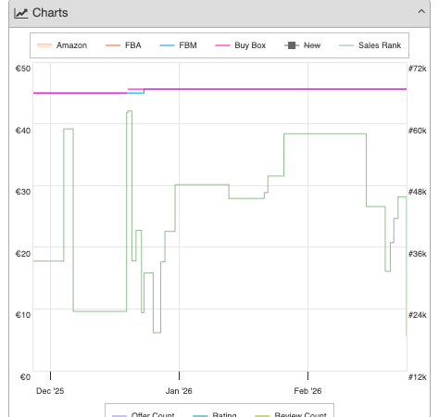Click the €30 price axis label
This screenshot has height=417, width=439.
[x=23, y=192]
